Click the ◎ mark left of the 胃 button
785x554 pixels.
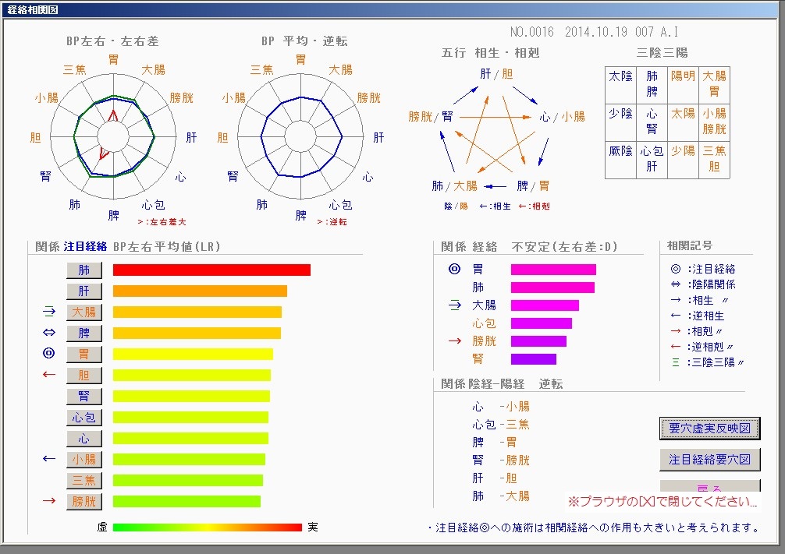49,355
